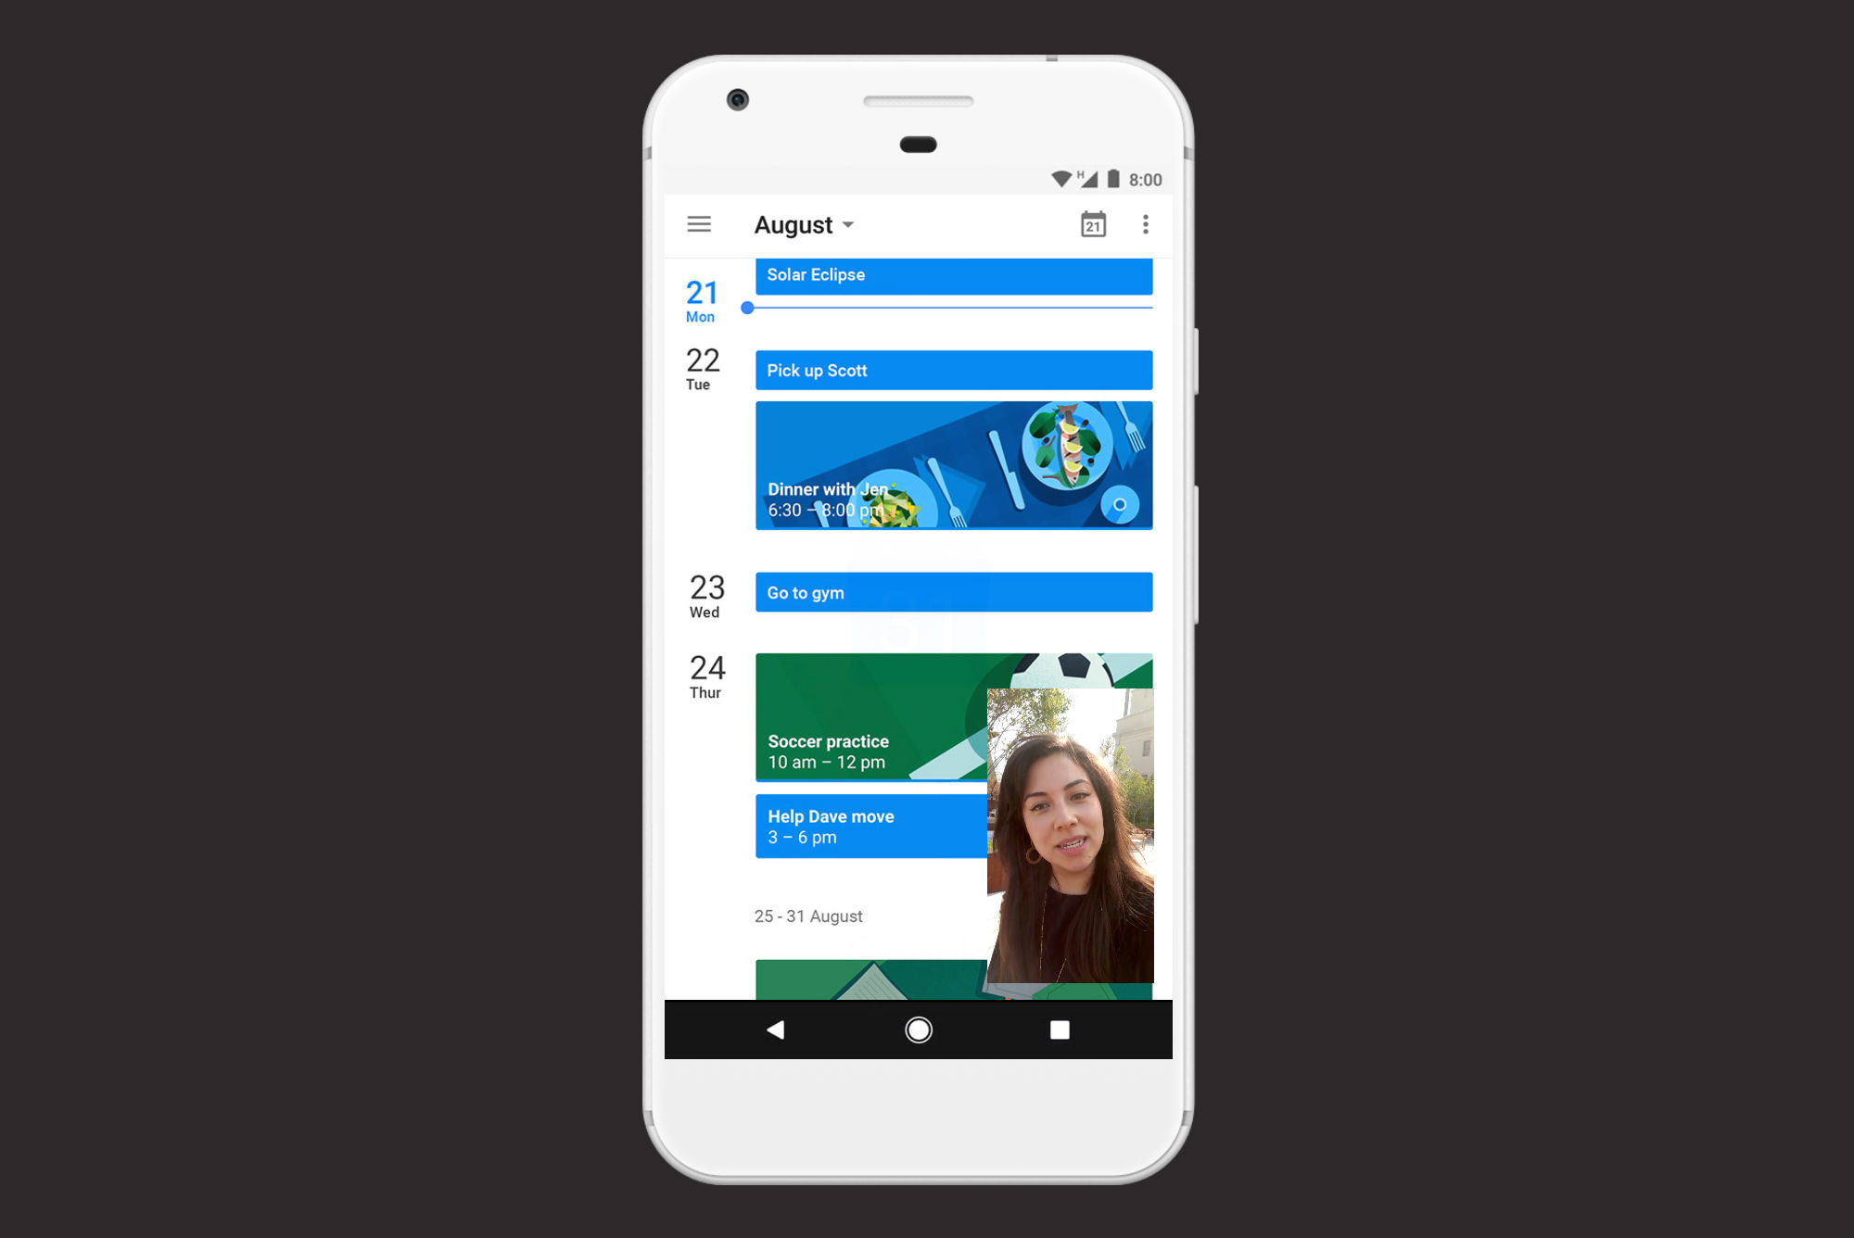Tap the Go to gym event
1854x1238 pixels.
(953, 591)
